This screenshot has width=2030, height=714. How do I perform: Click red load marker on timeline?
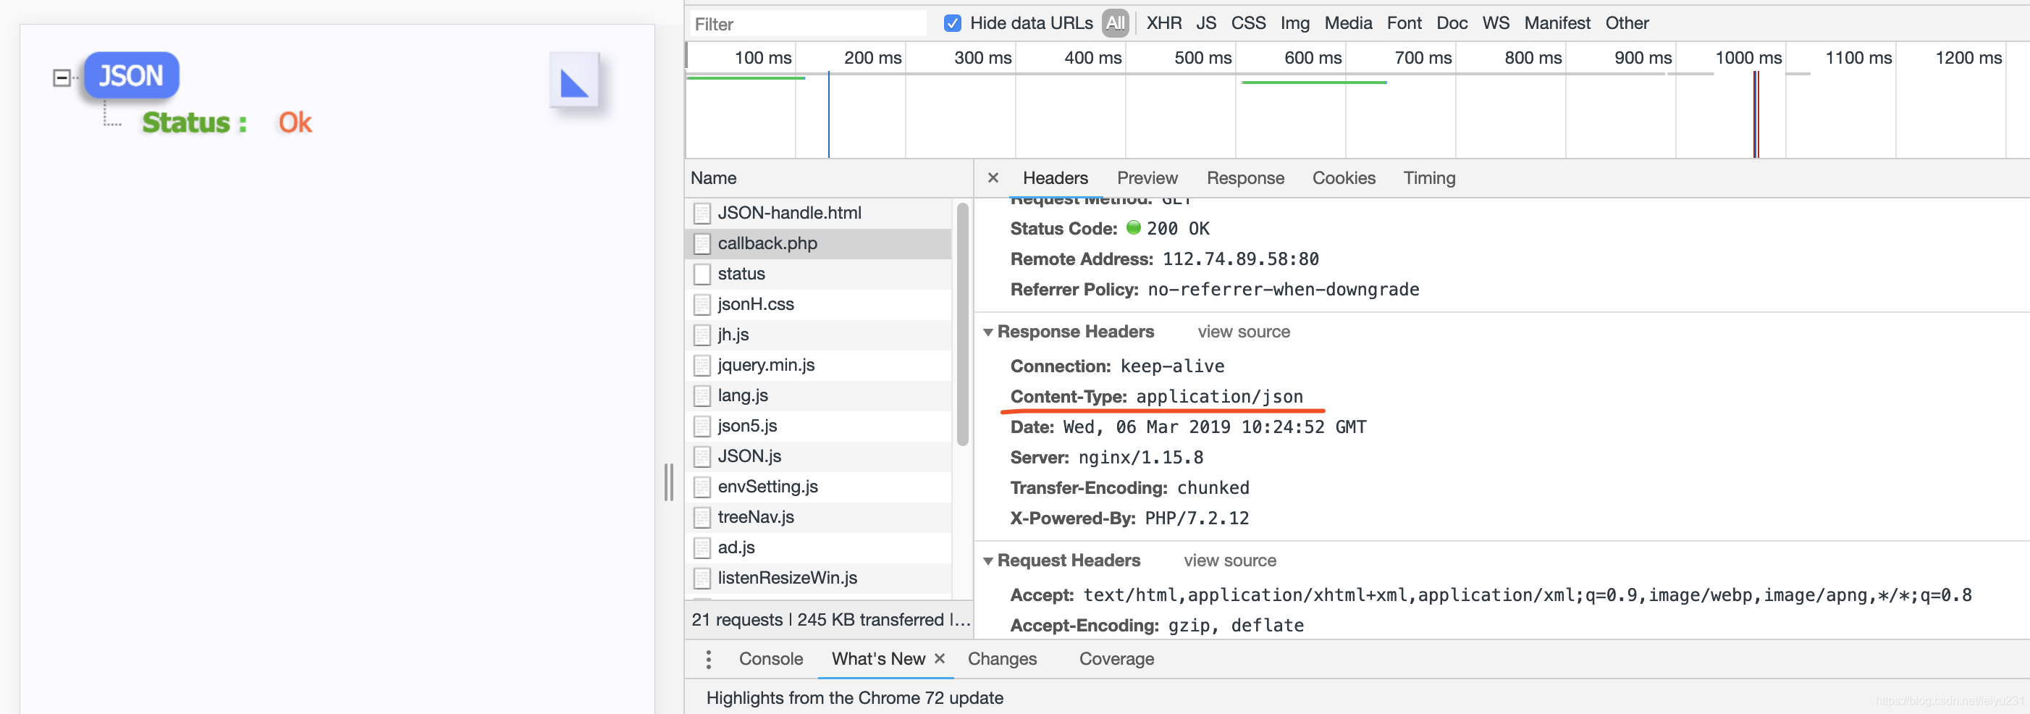click(x=1756, y=114)
